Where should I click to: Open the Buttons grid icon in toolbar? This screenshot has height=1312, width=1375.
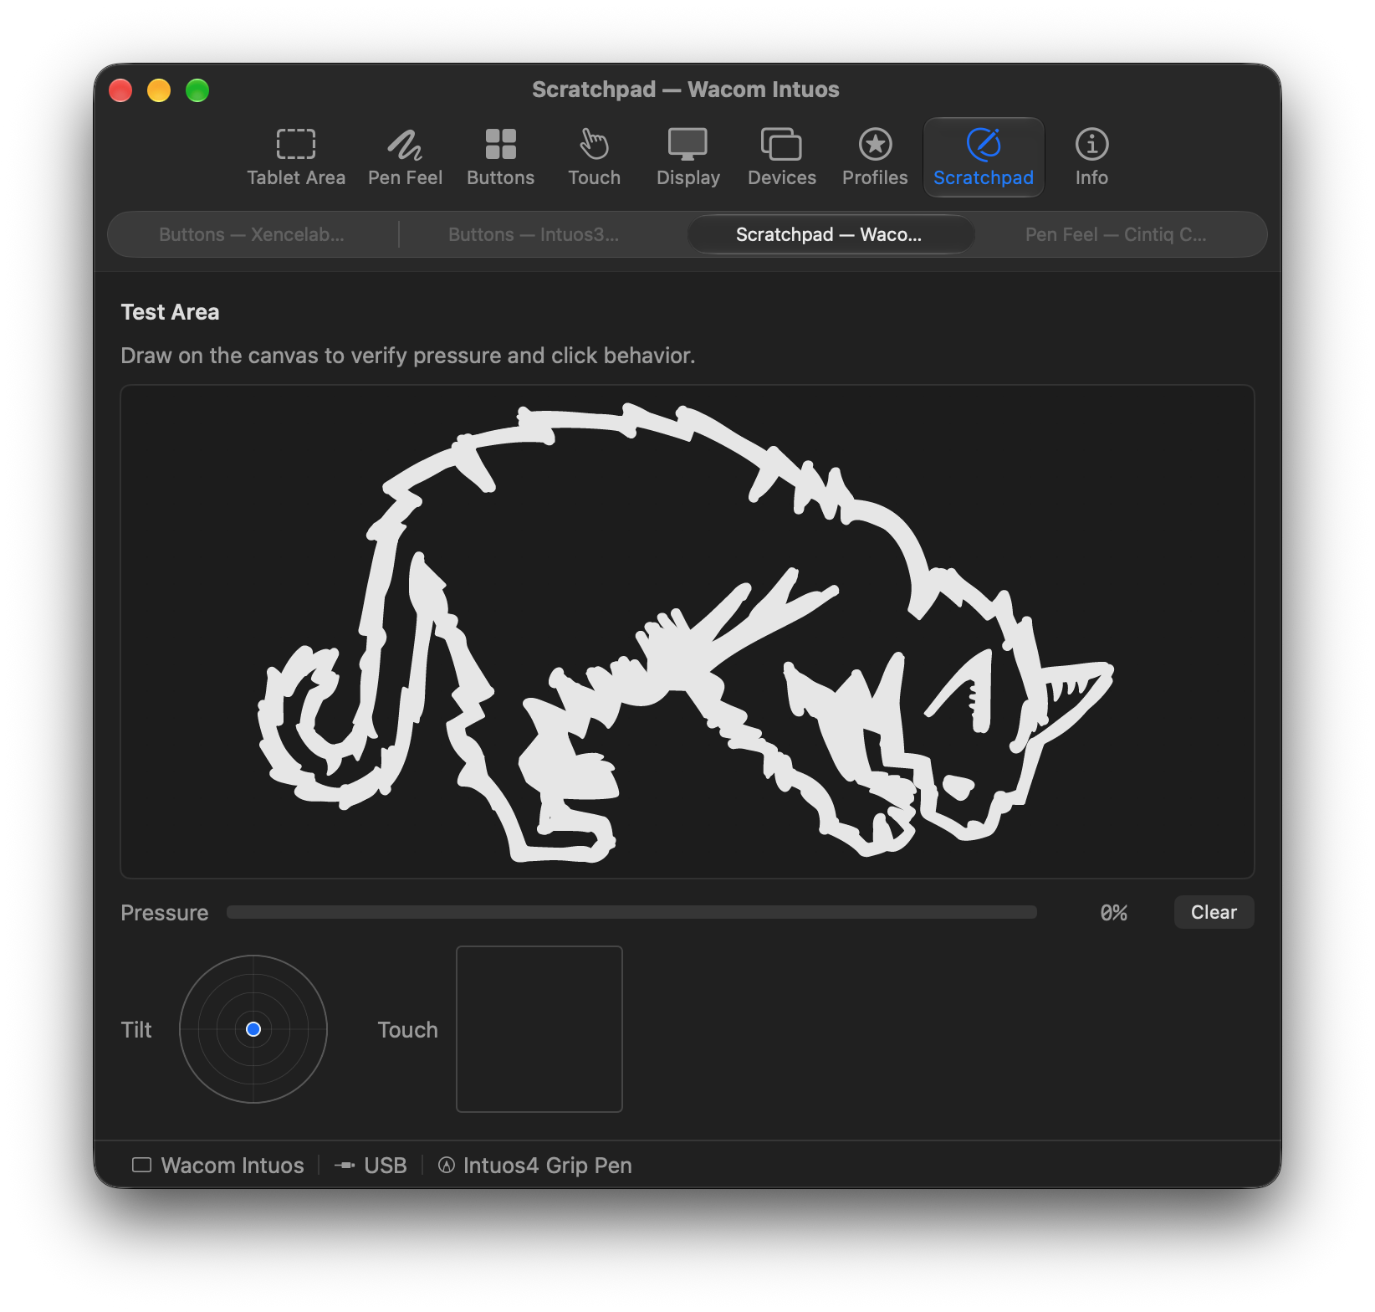(x=500, y=145)
